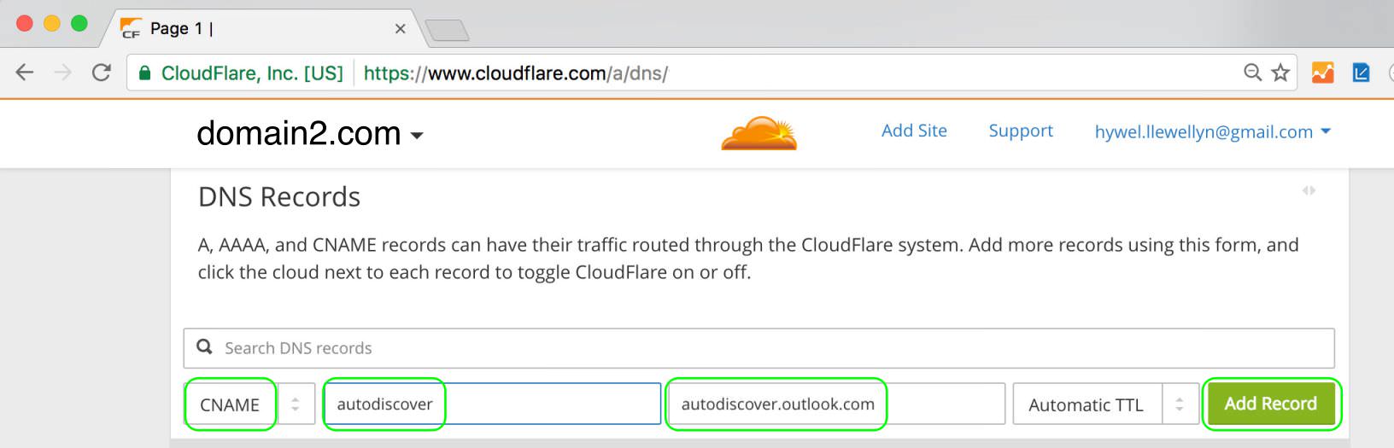This screenshot has height=448, width=1394.
Task: Click the zoom magnifier icon in address bar
Action: click(x=1252, y=73)
